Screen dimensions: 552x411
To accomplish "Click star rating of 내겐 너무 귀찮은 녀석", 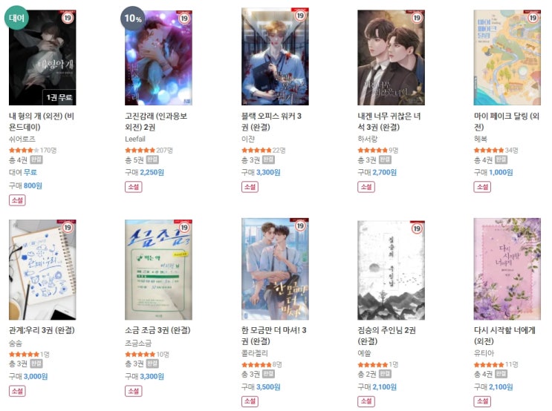I will 372,150.
